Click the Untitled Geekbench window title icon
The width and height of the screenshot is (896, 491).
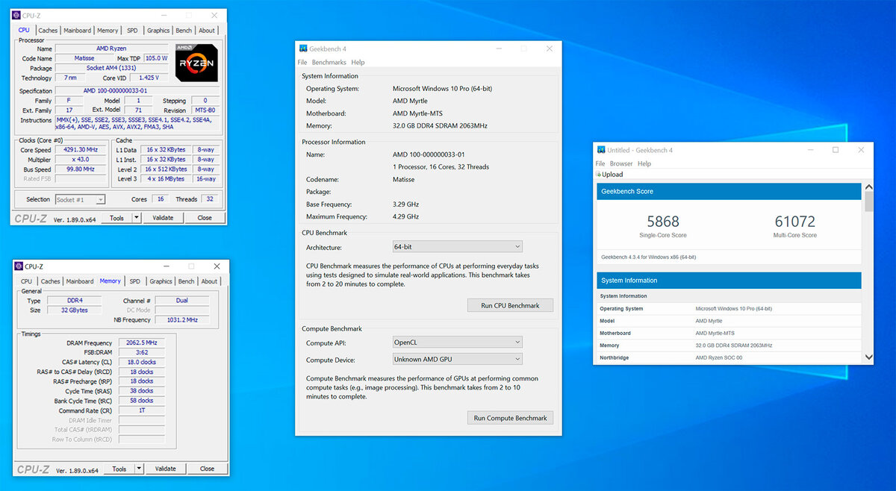coord(600,150)
